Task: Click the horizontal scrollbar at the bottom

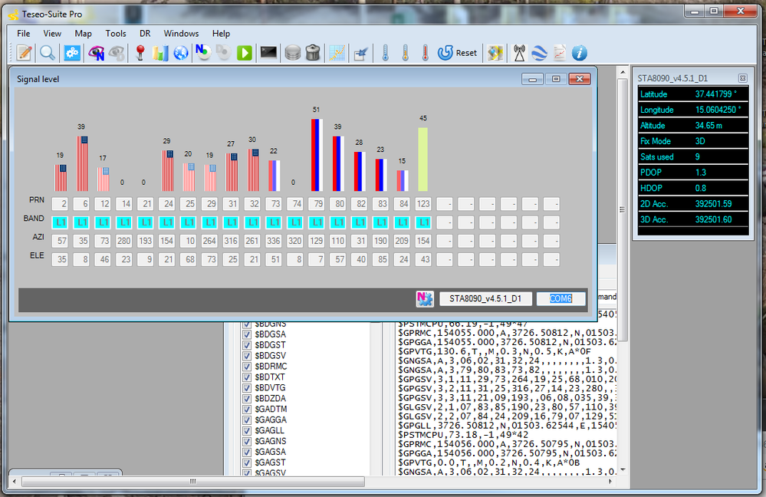Action: click(x=193, y=482)
